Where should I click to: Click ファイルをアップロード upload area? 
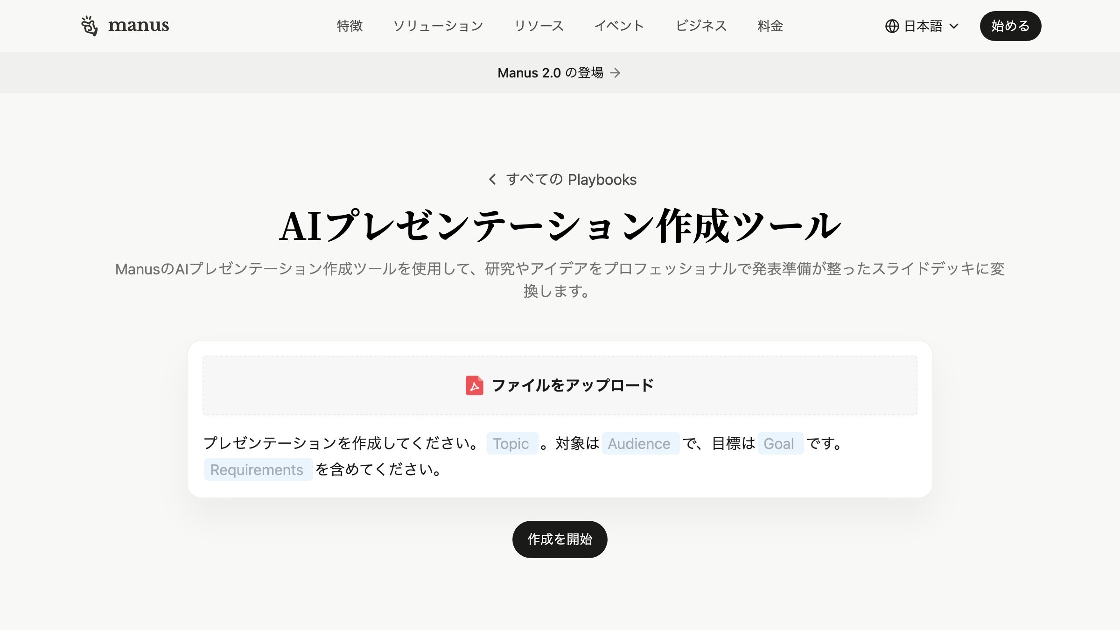click(x=560, y=385)
